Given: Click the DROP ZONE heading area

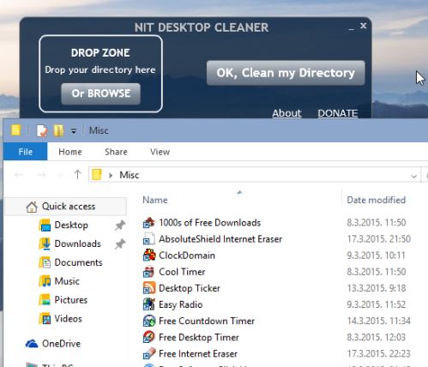Looking at the screenshot, I should (100, 53).
